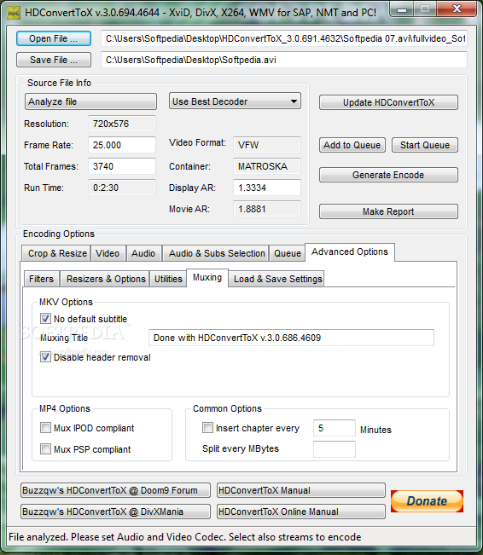Click Generate Encode button
Image resolution: width=483 pixels, height=555 pixels.
click(x=388, y=175)
